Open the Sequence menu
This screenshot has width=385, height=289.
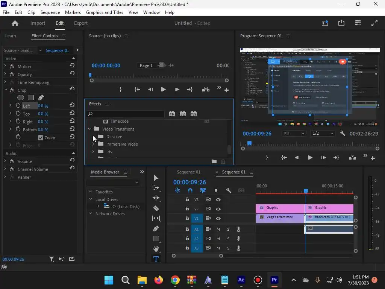pos(50,12)
